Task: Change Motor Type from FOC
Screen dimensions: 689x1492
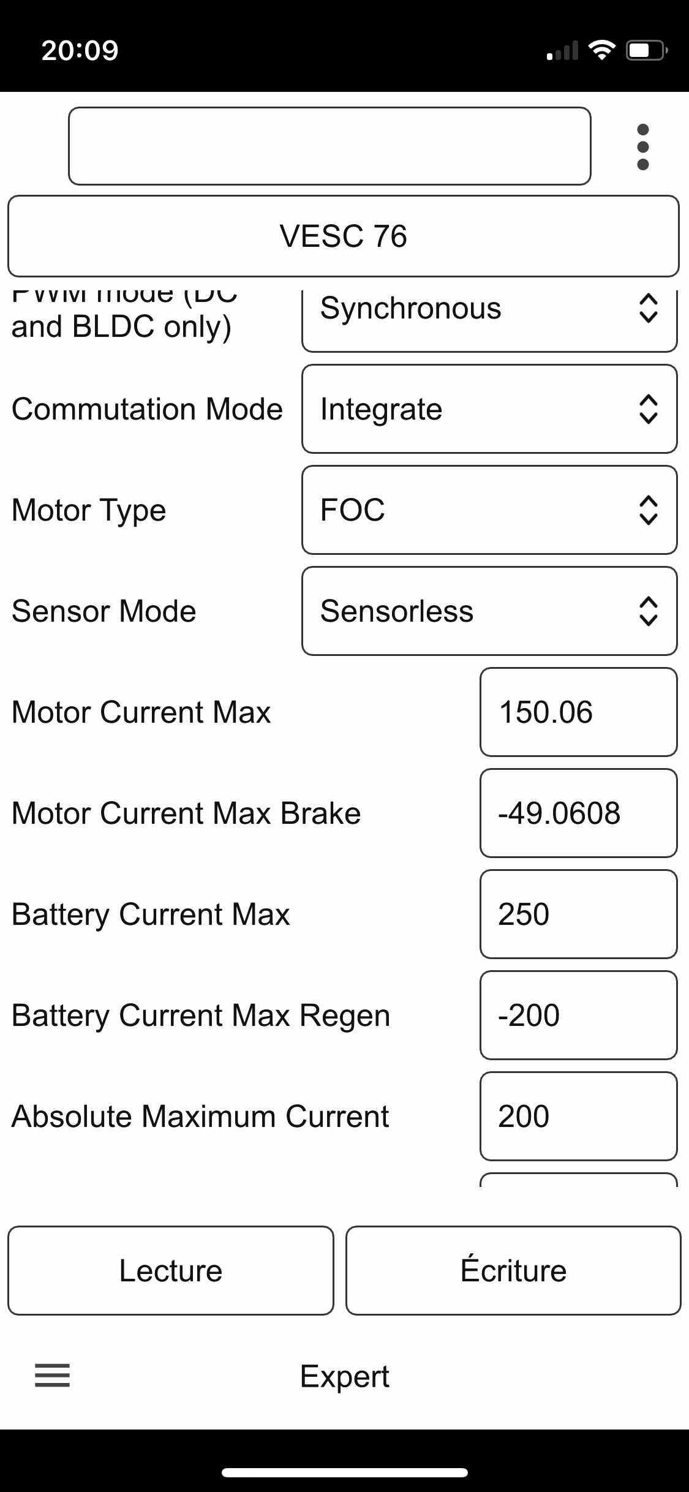Action: [489, 510]
